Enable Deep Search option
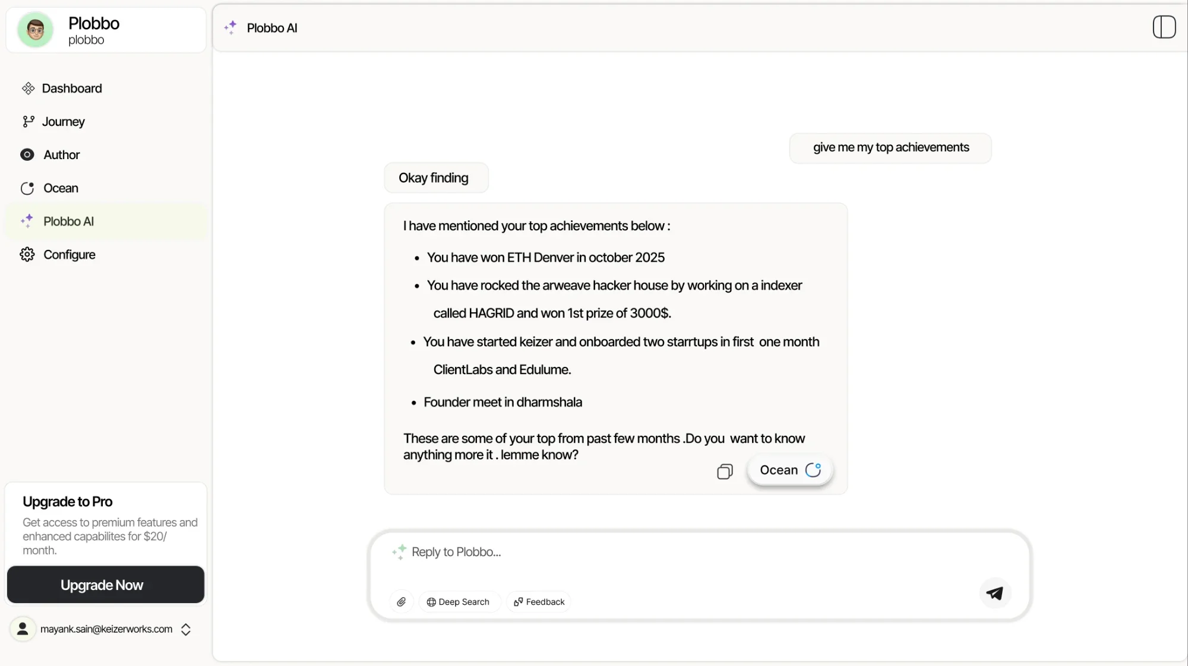The width and height of the screenshot is (1188, 666). click(x=459, y=602)
